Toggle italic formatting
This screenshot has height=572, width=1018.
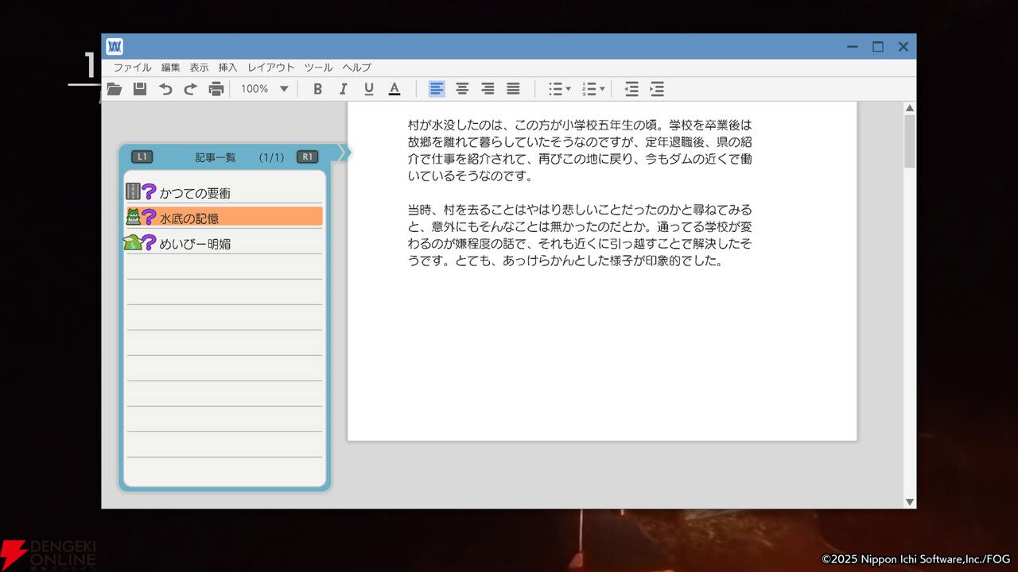[x=343, y=89]
